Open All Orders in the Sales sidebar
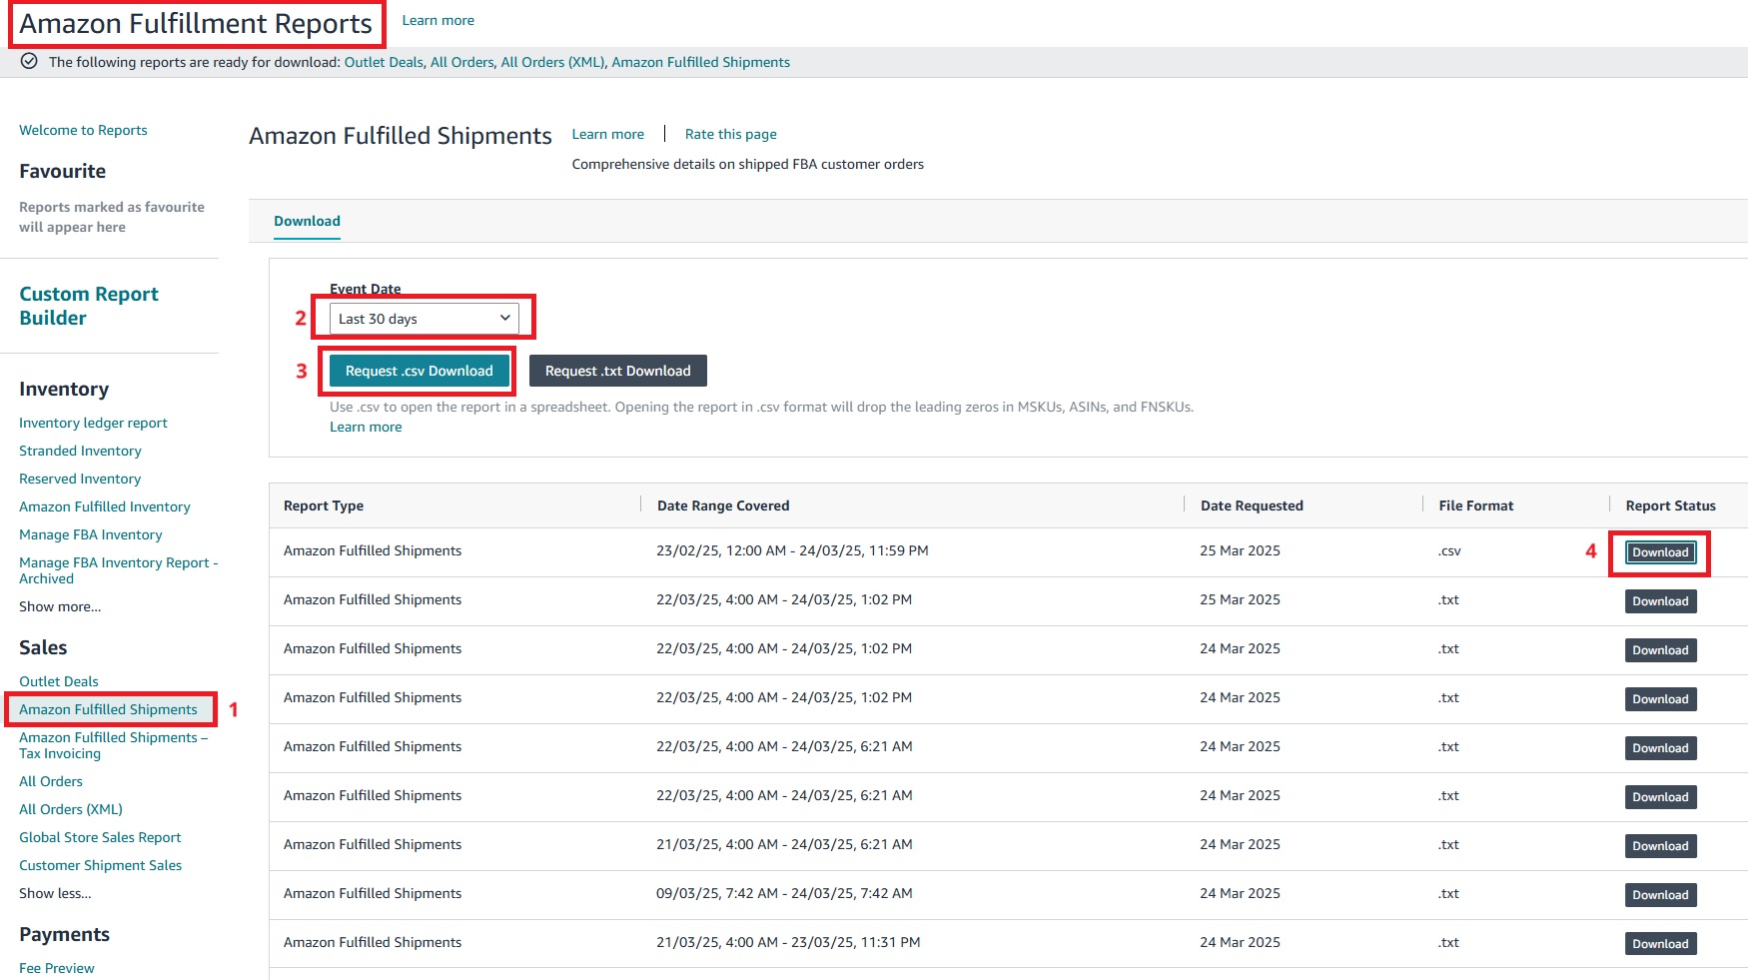1748x980 pixels. click(x=51, y=781)
